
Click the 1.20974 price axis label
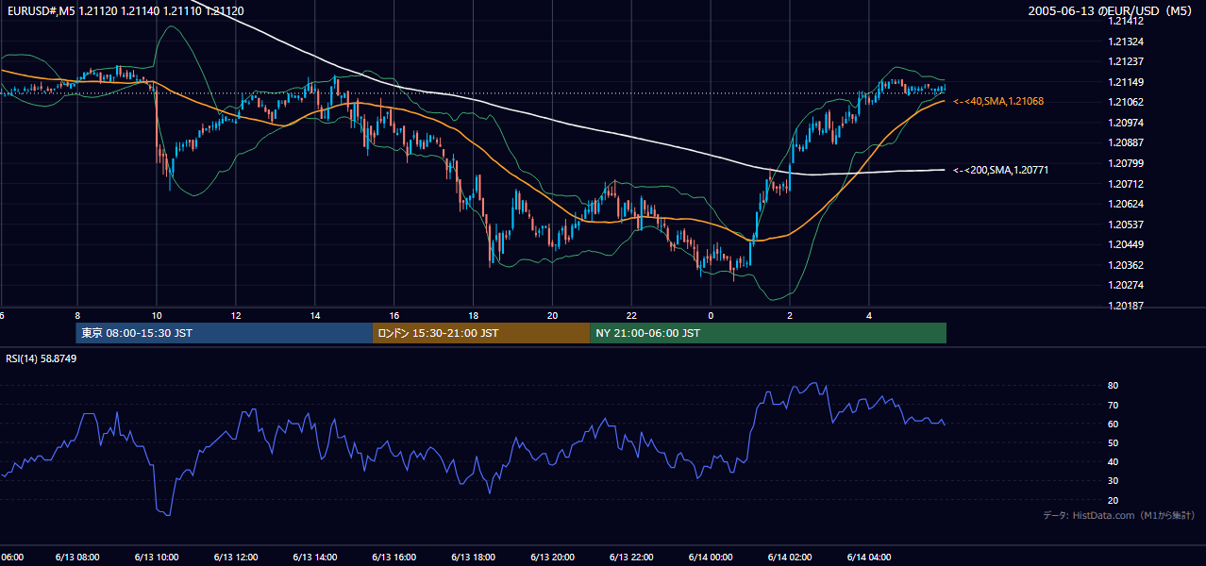point(1126,123)
